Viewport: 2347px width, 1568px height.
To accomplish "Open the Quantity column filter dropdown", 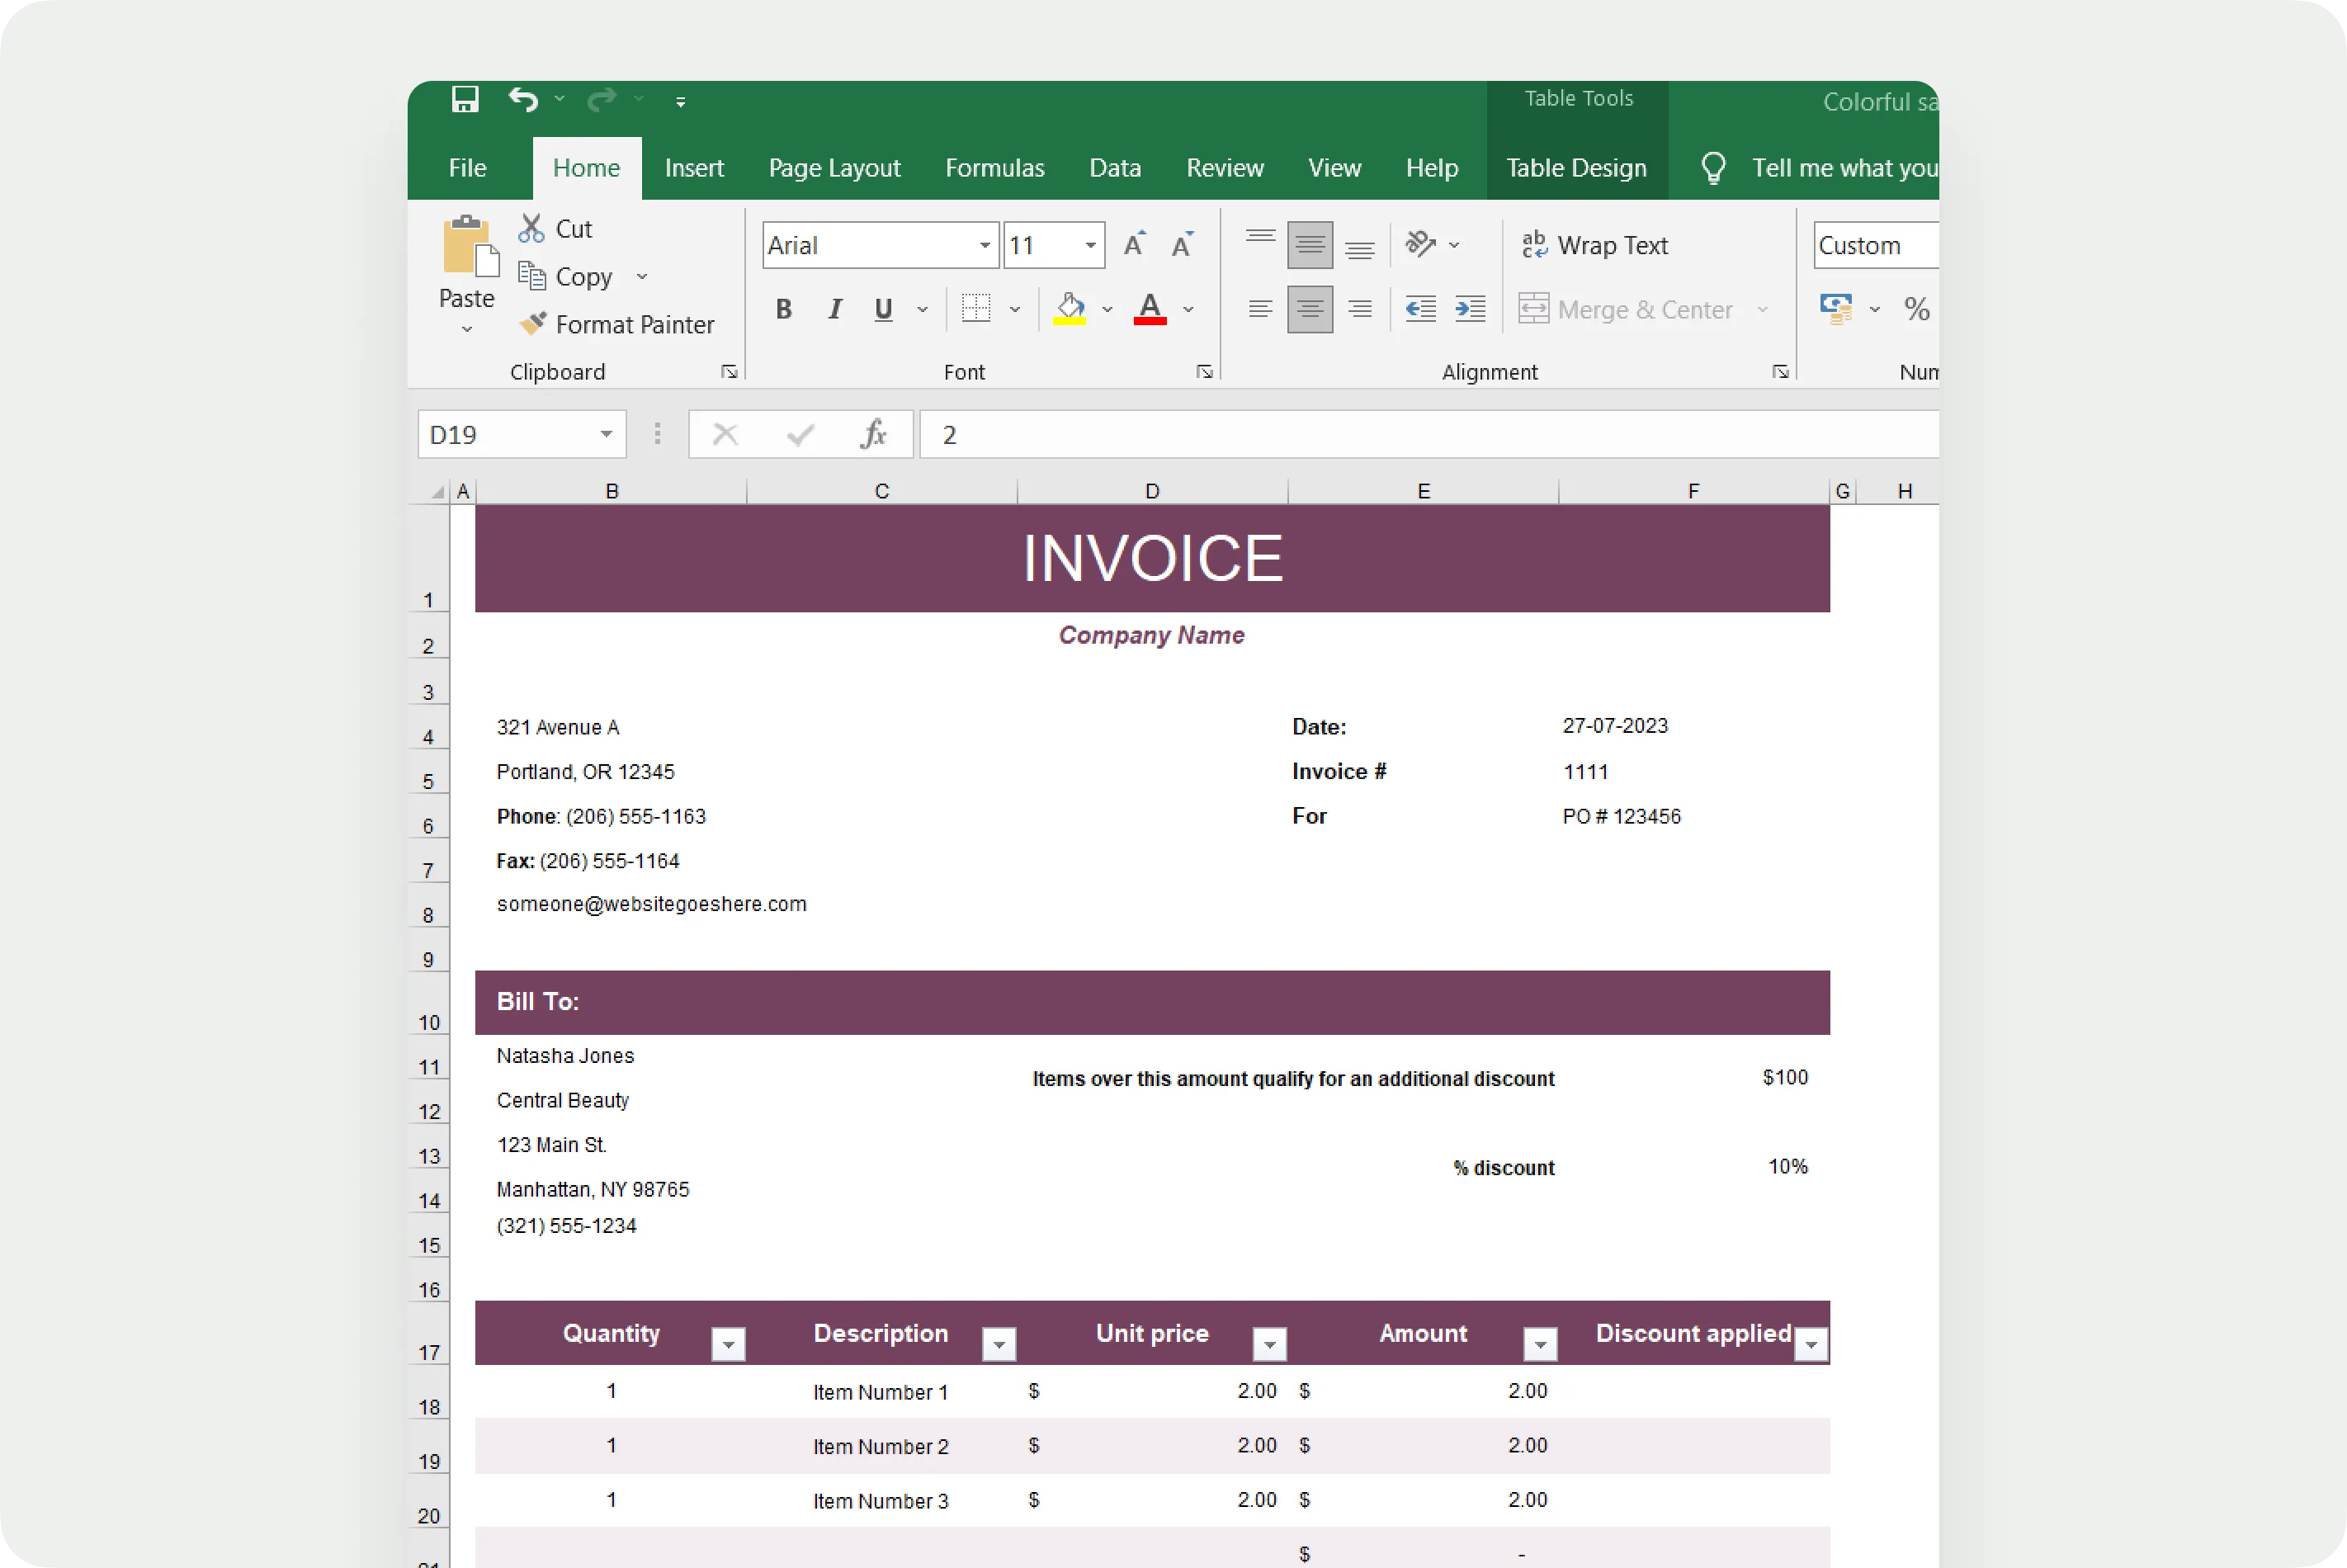I will click(728, 1344).
